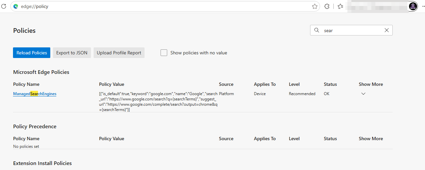
Task: Open the Favorites list icon
Action: click(340, 6)
